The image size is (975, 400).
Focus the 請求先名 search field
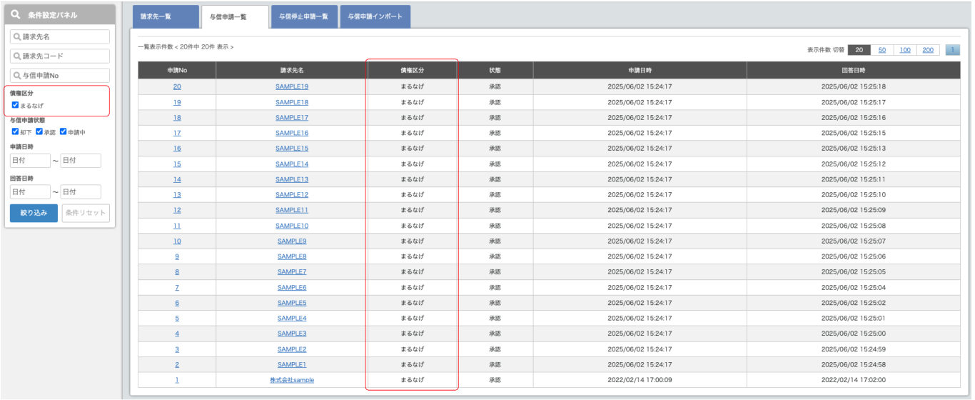point(61,36)
